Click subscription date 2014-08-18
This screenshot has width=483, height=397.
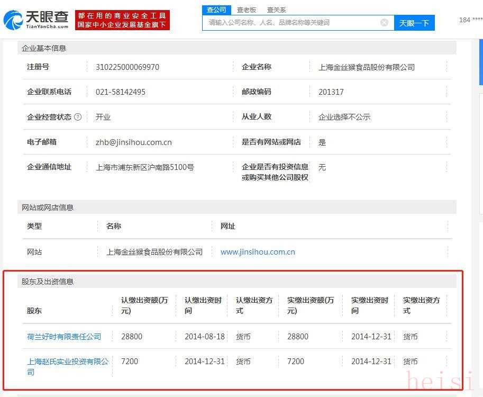(x=205, y=336)
